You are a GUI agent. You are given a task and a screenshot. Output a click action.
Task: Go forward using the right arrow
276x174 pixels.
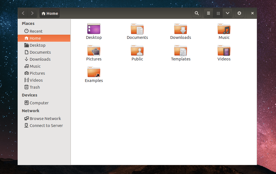click(32, 13)
